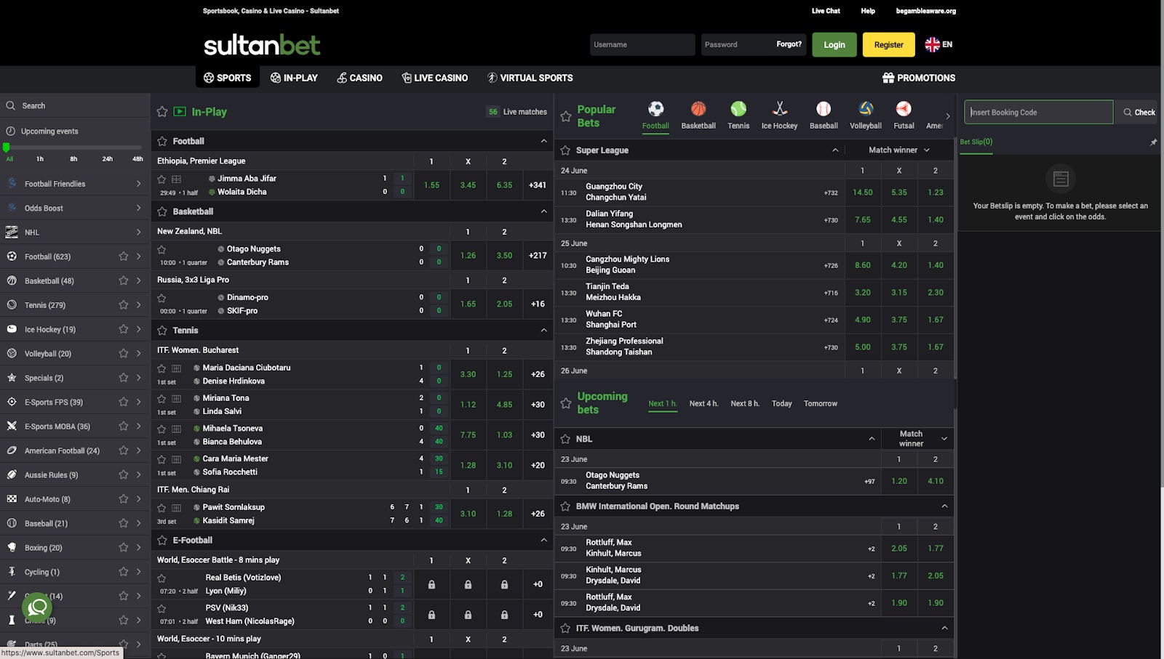Click the search icon in the sidebar
1164x659 pixels.
[x=11, y=105]
